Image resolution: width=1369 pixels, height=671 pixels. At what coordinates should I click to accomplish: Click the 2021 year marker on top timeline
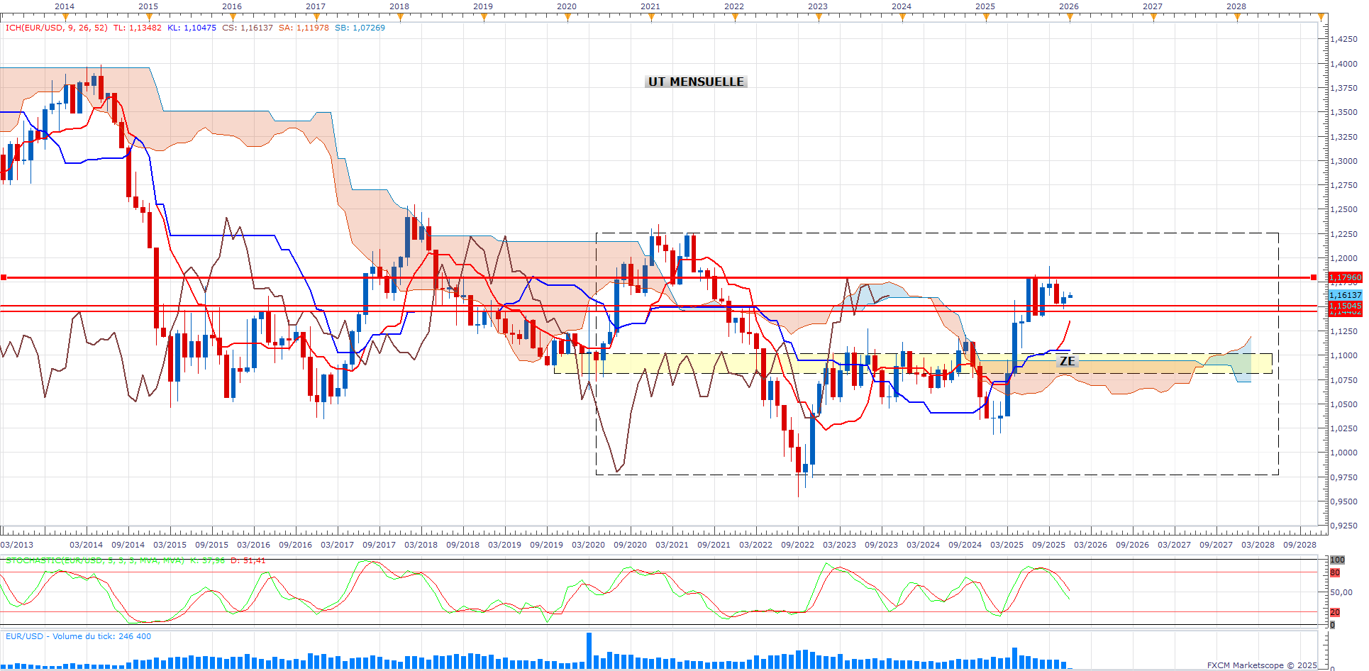tap(650, 6)
